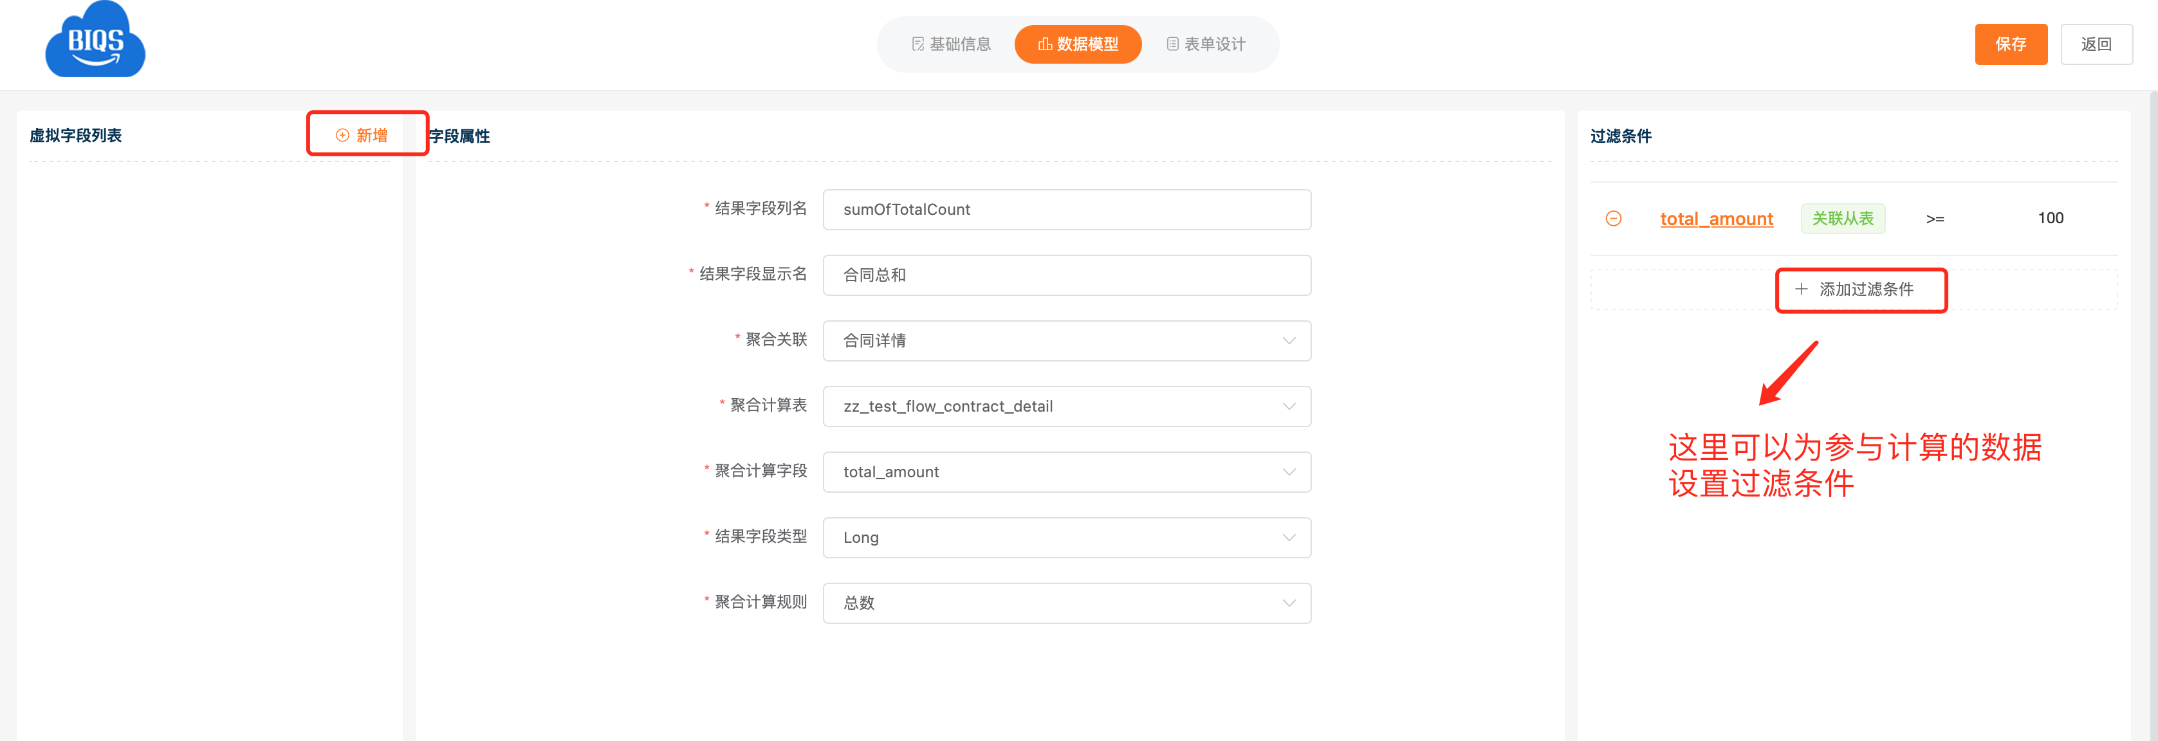Click the 数据模型 tab chart icon
Screen dimensions: 2158x741
coord(1044,44)
